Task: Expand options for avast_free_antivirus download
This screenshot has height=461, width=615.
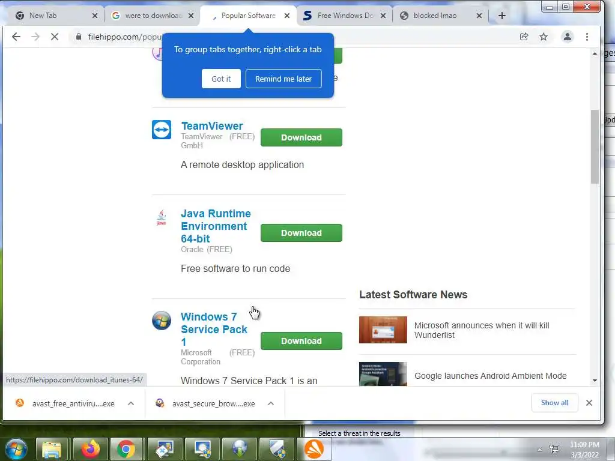Action: pyautogui.click(x=131, y=403)
